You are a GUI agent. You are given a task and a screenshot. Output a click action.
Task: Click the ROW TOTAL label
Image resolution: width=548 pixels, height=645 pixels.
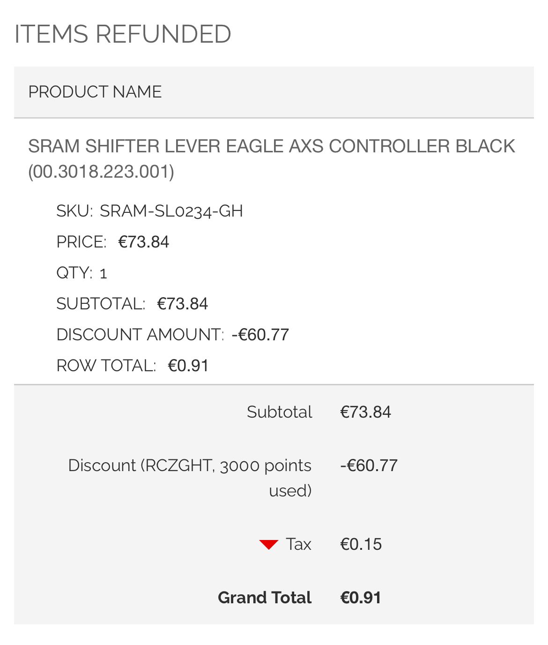tap(106, 366)
